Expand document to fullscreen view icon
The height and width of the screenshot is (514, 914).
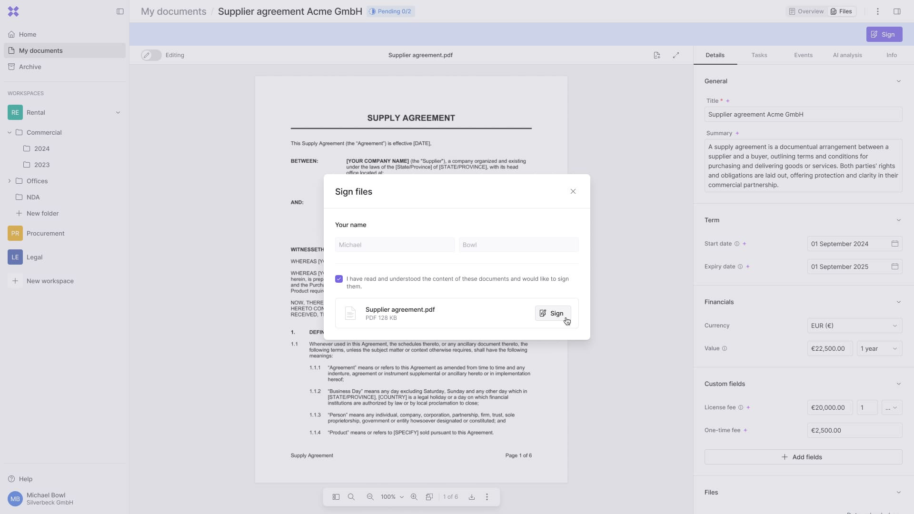coord(676,55)
